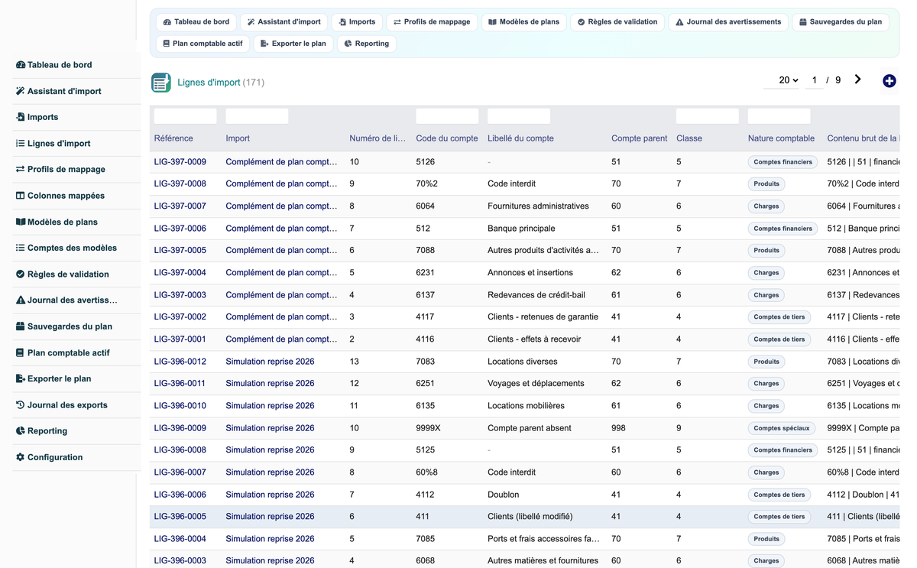Screen dimensions: 917x568
Task: Sort by Compte parent column header
Action: pyautogui.click(x=639, y=138)
